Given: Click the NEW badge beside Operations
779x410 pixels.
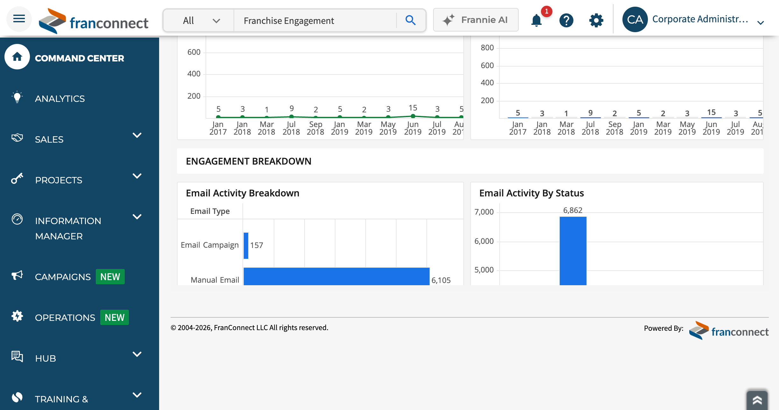Looking at the screenshot, I should pyautogui.click(x=115, y=317).
